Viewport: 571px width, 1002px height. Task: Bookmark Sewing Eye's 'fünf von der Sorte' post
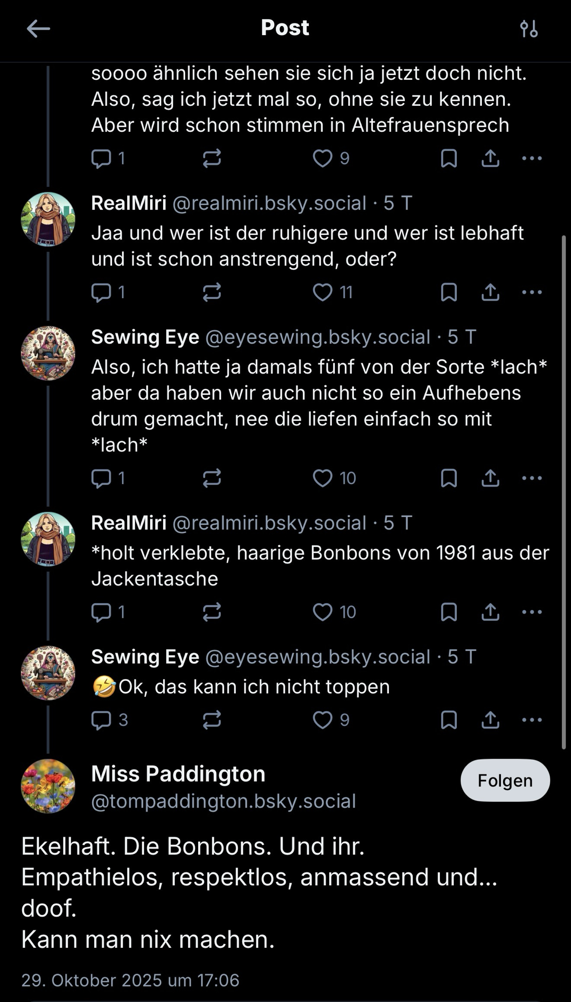click(449, 478)
